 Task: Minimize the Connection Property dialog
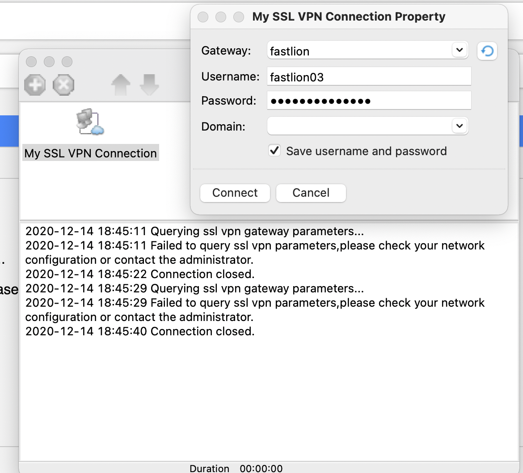point(221,17)
